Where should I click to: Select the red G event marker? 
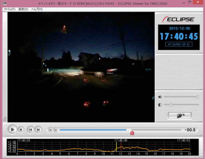point(132,133)
